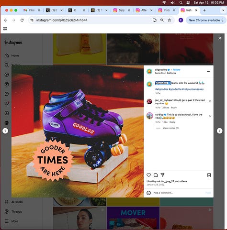Image resolution: width=227 pixels, height=230 pixels.
Task: Open #gooderlife hashtag
Action: [175, 89]
